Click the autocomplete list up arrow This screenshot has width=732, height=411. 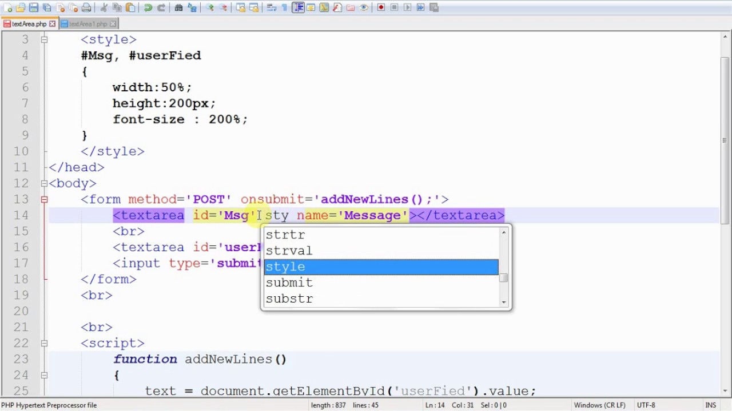click(x=504, y=232)
